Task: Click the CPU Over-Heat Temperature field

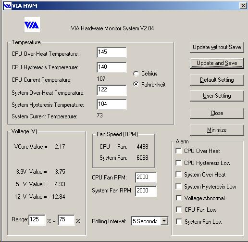Action: tap(112, 52)
